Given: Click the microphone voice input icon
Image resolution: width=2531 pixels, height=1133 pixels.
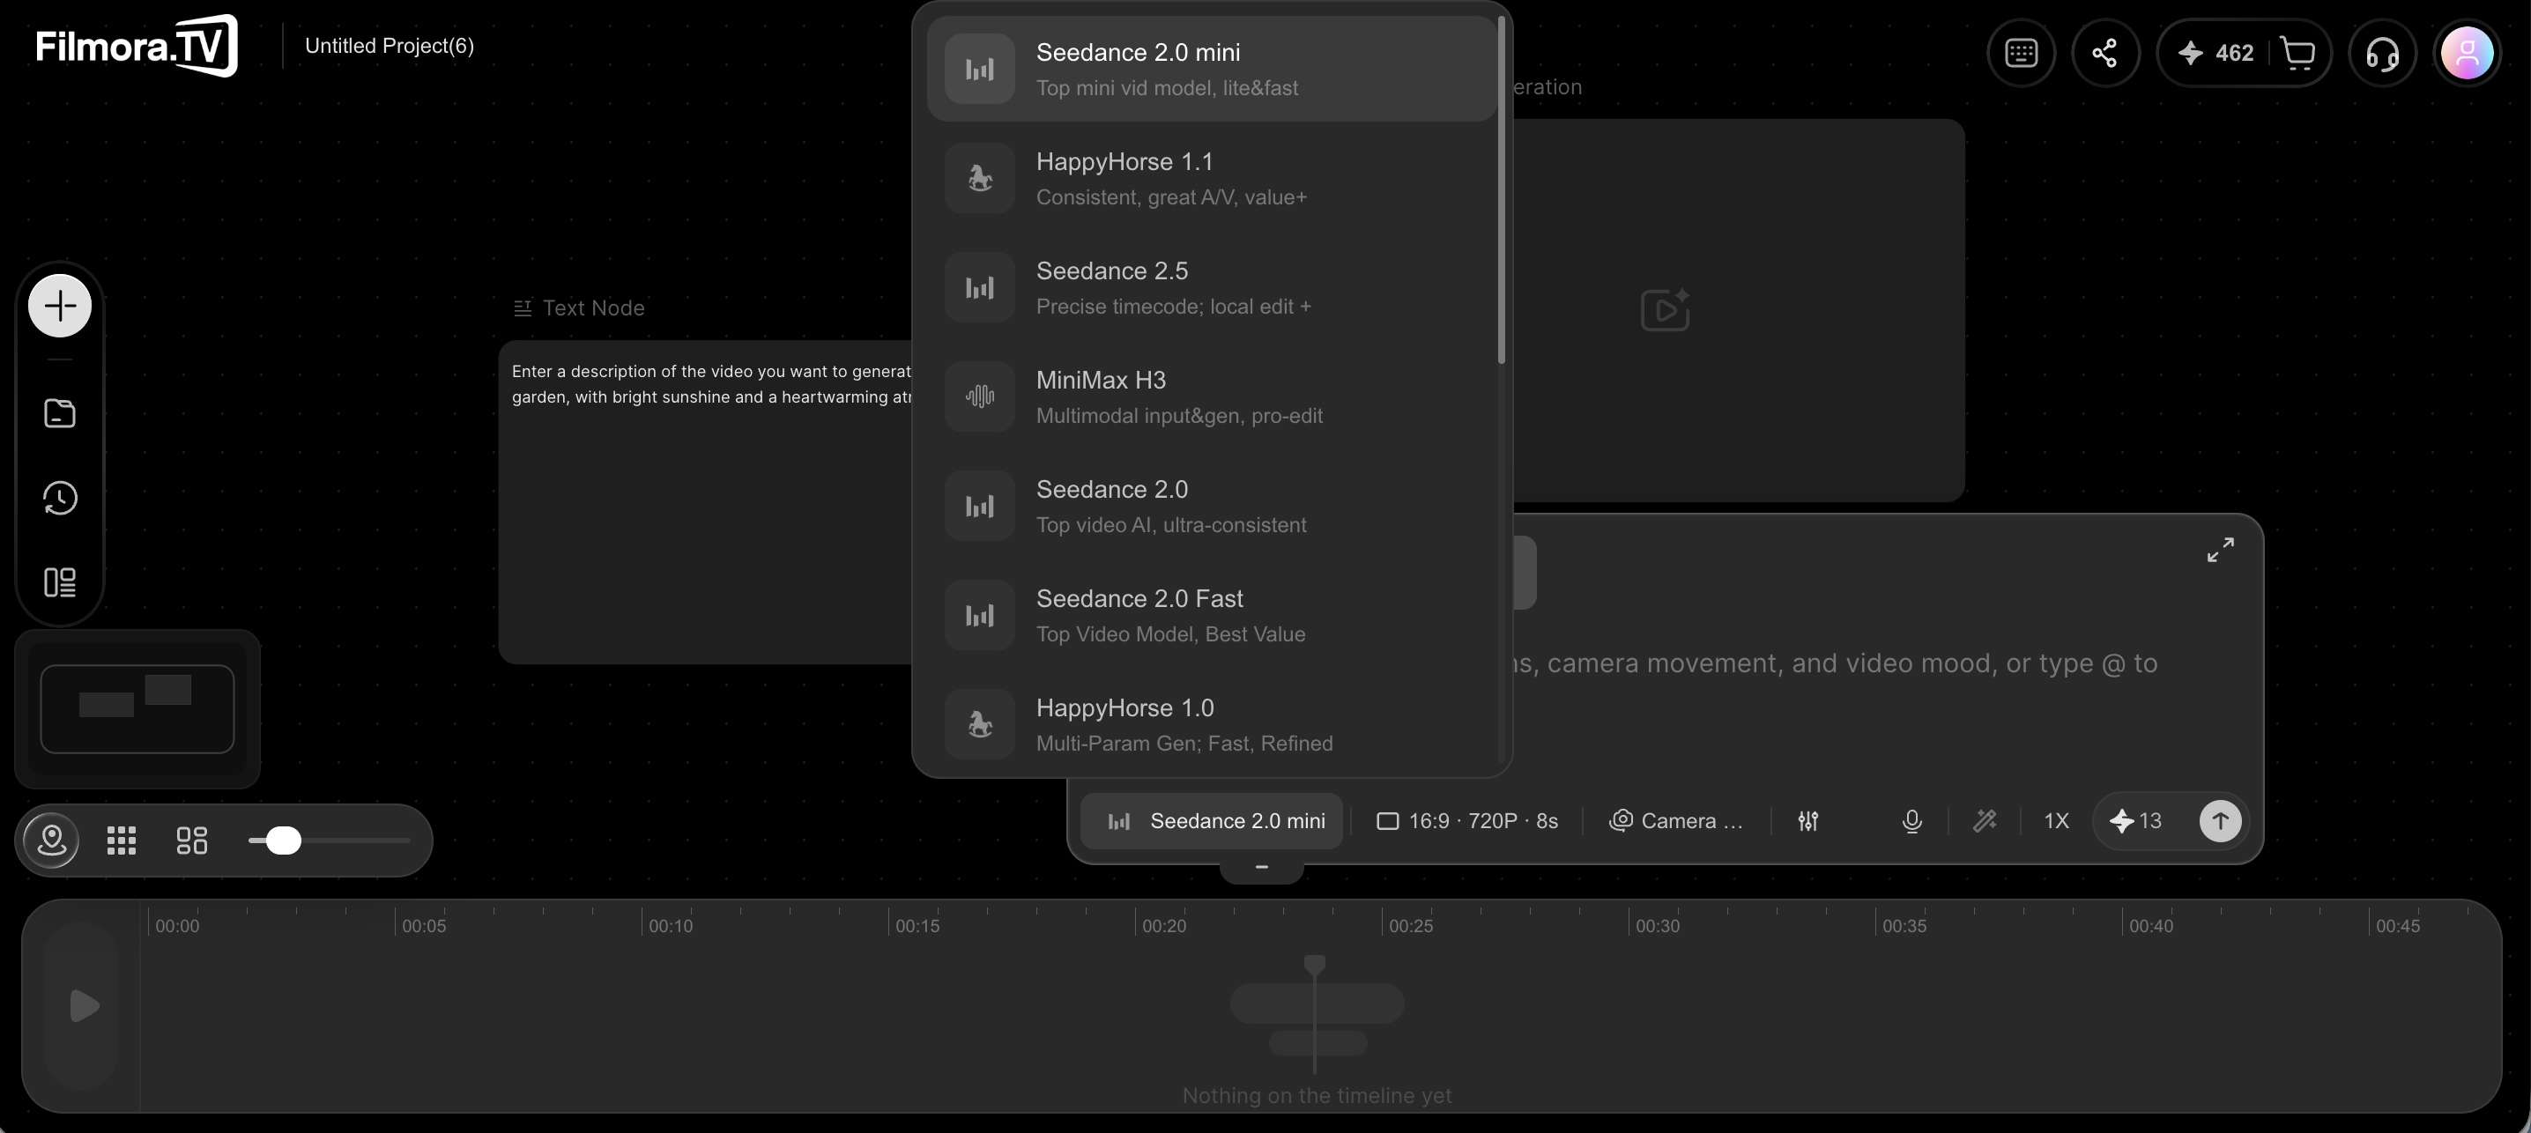Looking at the screenshot, I should [x=1912, y=820].
